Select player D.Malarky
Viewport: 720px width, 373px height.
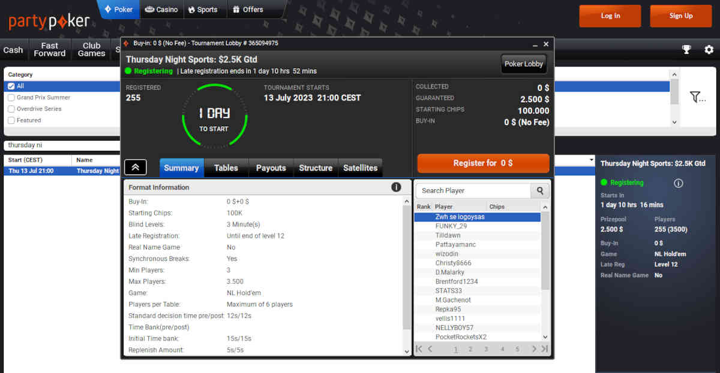click(x=478, y=272)
